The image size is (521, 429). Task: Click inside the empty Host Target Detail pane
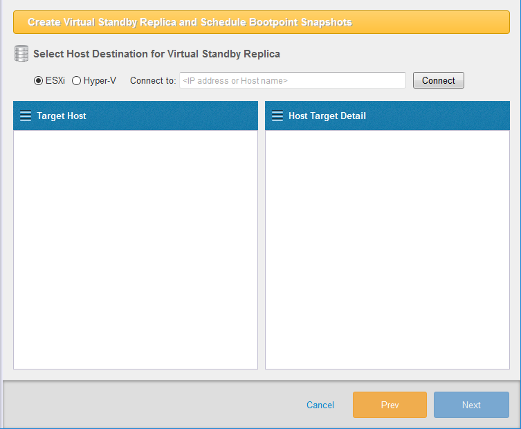coord(387,249)
